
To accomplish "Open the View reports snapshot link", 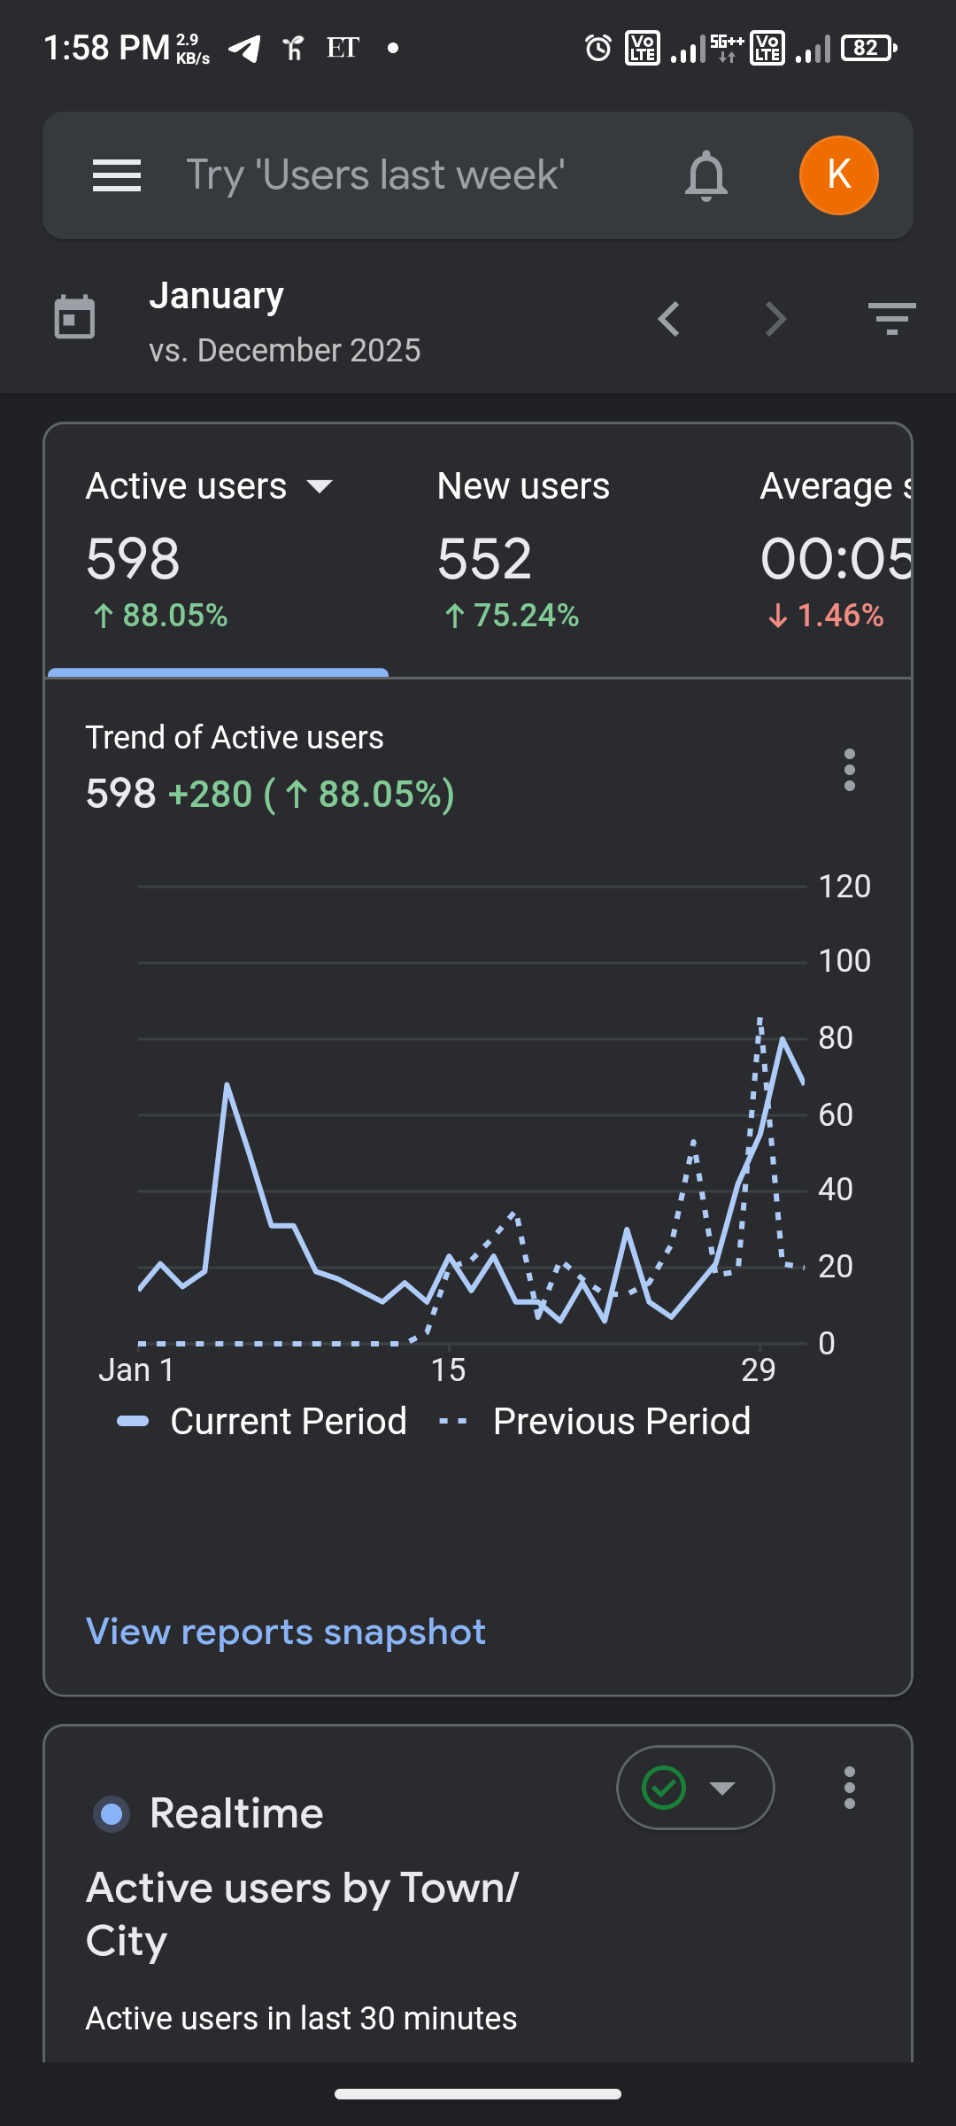I will (286, 1632).
